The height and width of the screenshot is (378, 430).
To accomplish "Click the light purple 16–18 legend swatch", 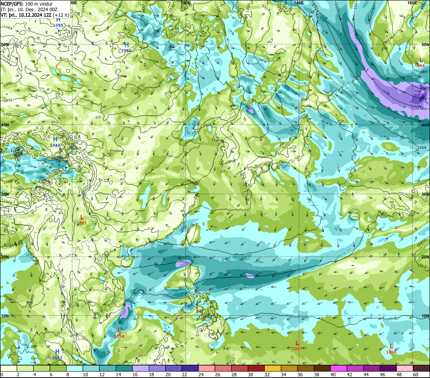I will (141, 368).
